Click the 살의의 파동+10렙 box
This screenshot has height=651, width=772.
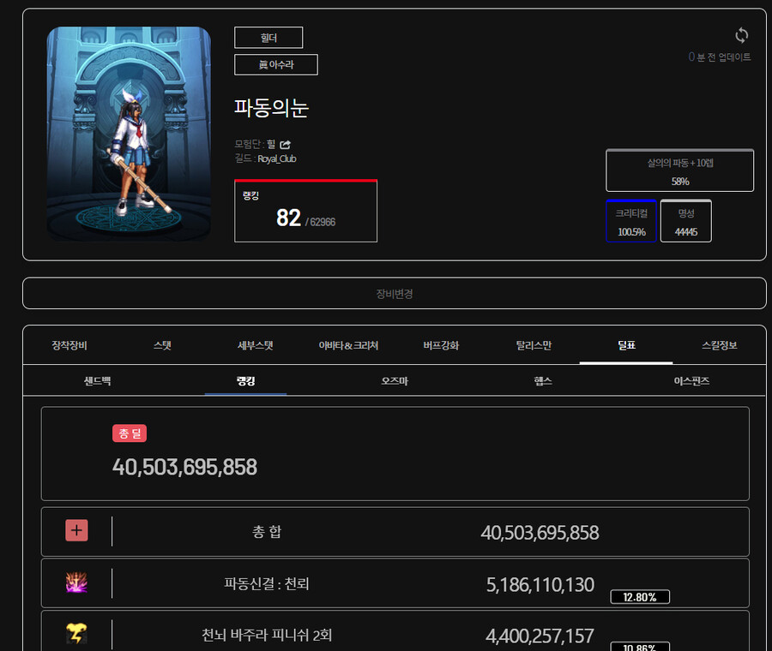pyautogui.click(x=680, y=170)
